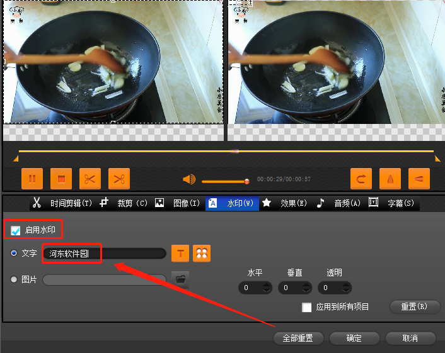Screen dimensions: 445x353
Task: Select the 文字 radio button
Action: [14, 253]
